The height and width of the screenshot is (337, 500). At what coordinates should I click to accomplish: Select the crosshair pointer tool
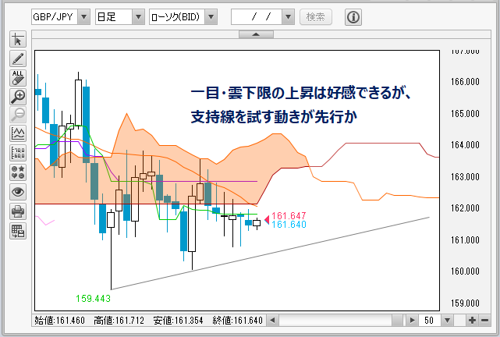pyautogui.click(x=18, y=40)
